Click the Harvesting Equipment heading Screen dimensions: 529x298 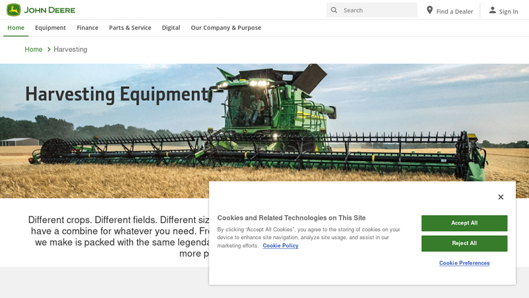click(117, 94)
